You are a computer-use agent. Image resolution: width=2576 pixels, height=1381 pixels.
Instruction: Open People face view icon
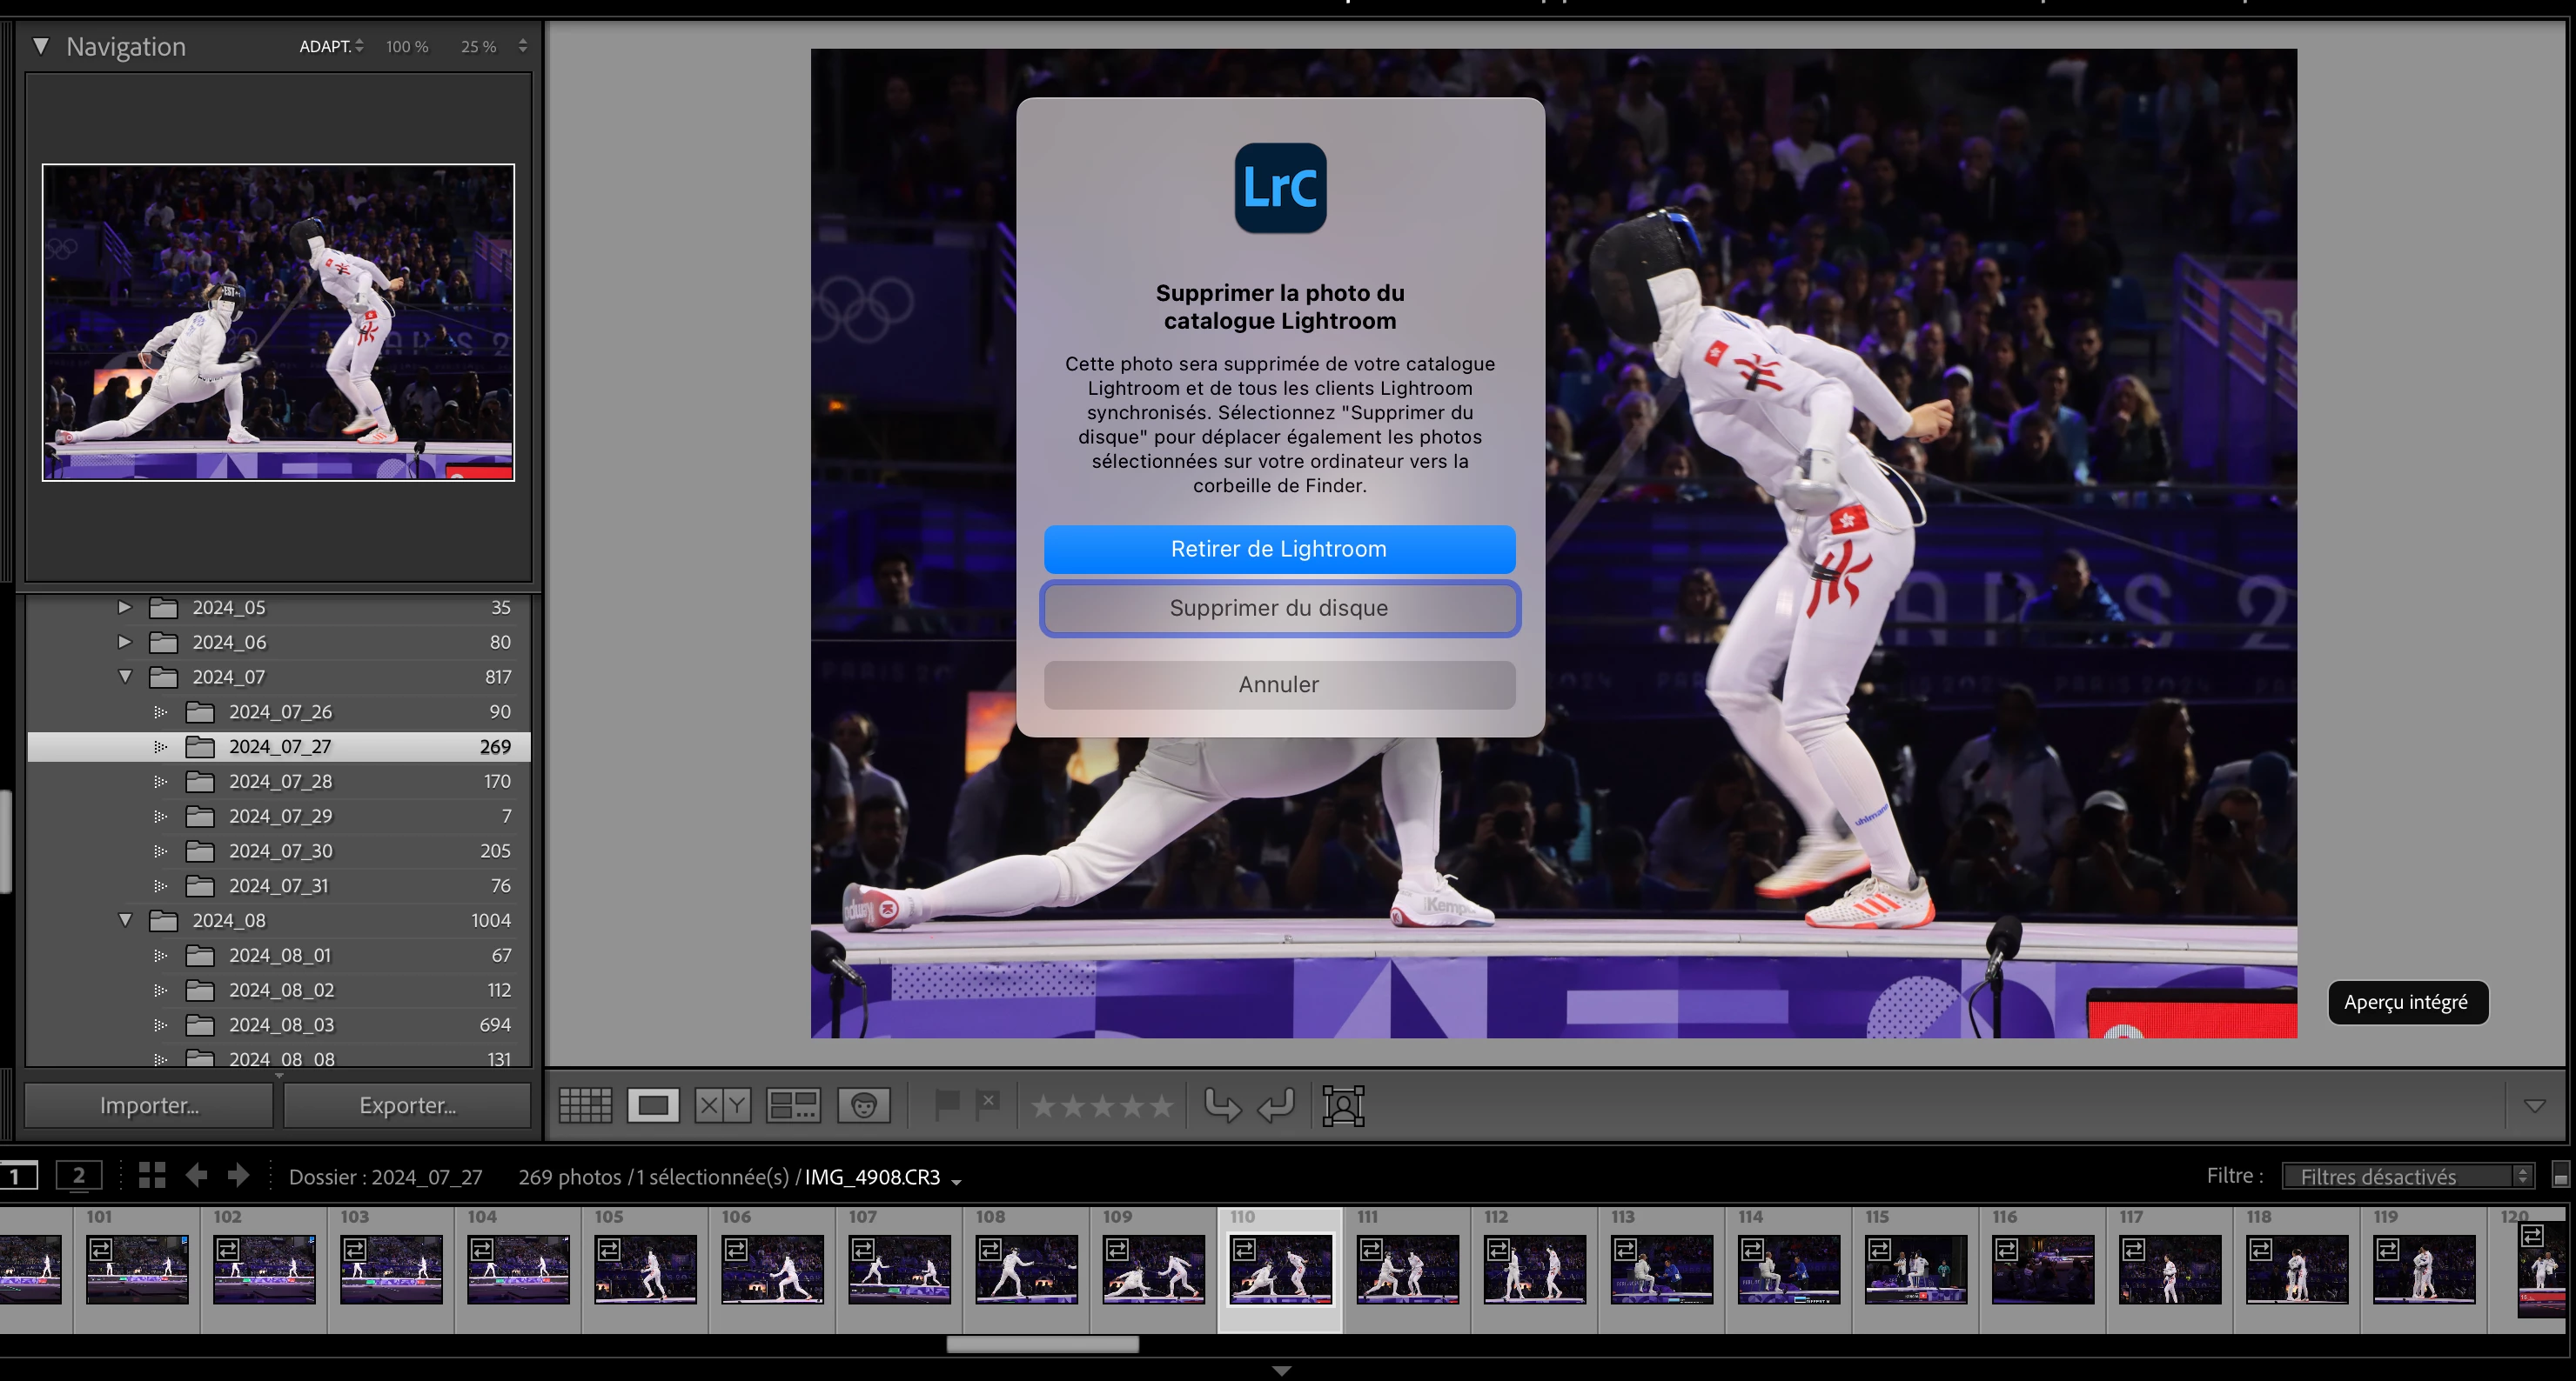[864, 1105]
